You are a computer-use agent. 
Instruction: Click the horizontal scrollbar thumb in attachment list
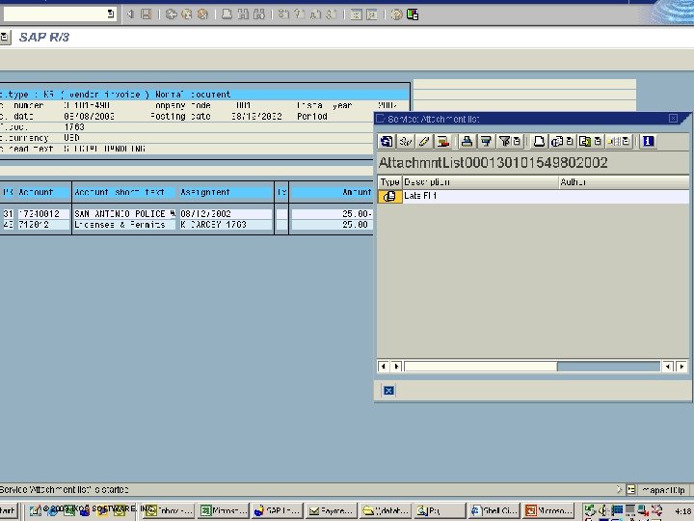coord(481,367)
